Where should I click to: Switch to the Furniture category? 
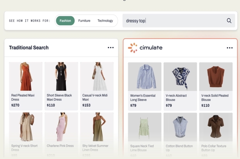pyautogui.click(x=84, y=21)
